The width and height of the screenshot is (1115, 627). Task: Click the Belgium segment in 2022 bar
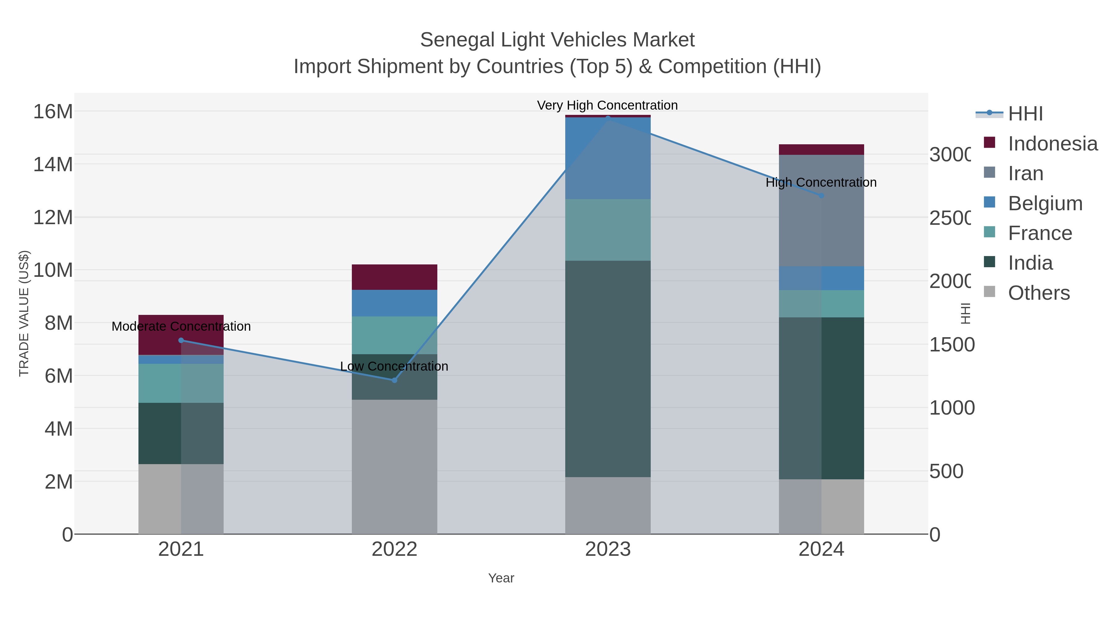click(x=394, y=303)
